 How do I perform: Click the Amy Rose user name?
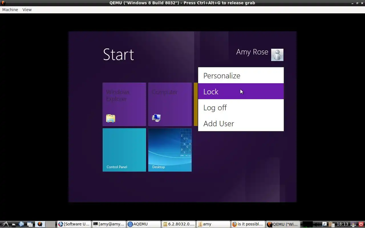(252, 52)
